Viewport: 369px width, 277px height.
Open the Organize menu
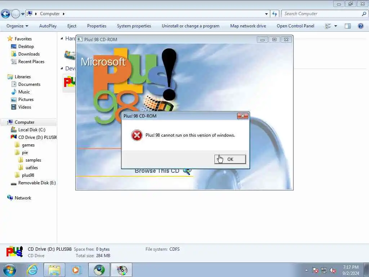tap(17, 26)
